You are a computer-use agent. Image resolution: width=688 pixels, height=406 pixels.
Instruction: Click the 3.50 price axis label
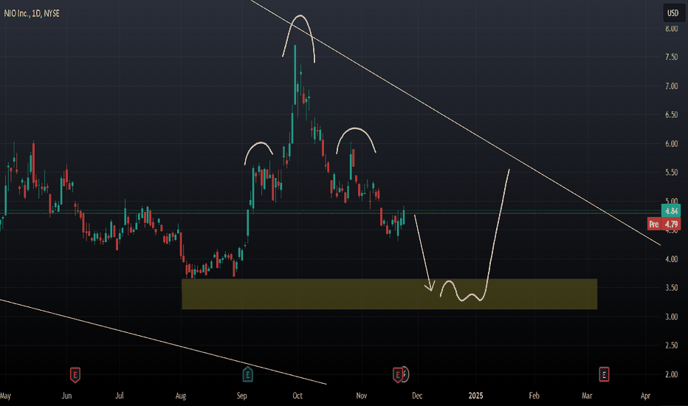coord(671,287)
